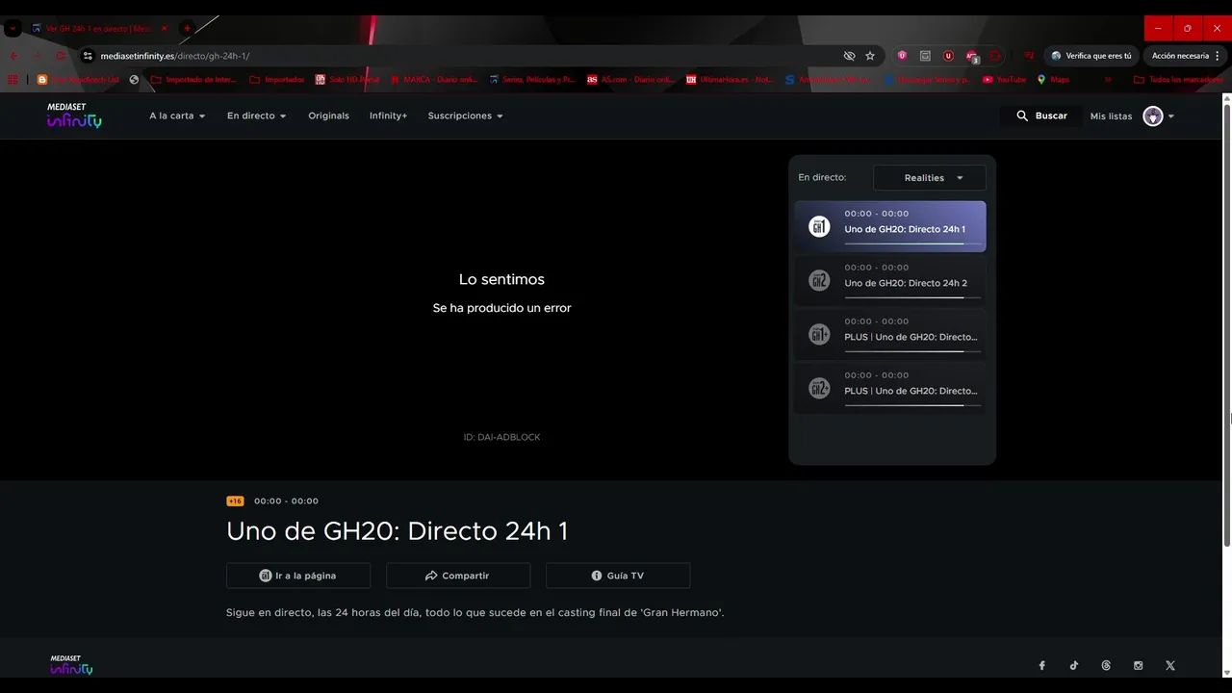Click the Mediaset Infinity logo in the header
Image resolution: width=1232 pixels, height=693 pixels.
pos(74,115)
